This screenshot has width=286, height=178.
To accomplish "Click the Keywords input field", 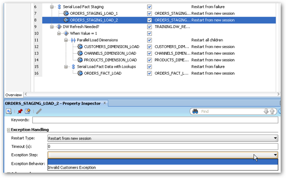I will click(x=155, y=120).
